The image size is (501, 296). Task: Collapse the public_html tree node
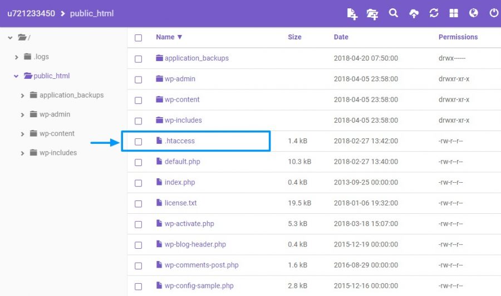[x=16, y=77]
